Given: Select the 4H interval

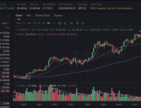Looking at the screenshot, I should 39,23.
